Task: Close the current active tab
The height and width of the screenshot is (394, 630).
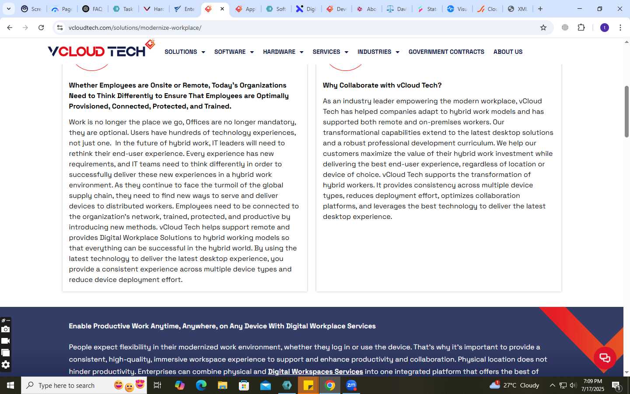Action: [x=222, y=9]
